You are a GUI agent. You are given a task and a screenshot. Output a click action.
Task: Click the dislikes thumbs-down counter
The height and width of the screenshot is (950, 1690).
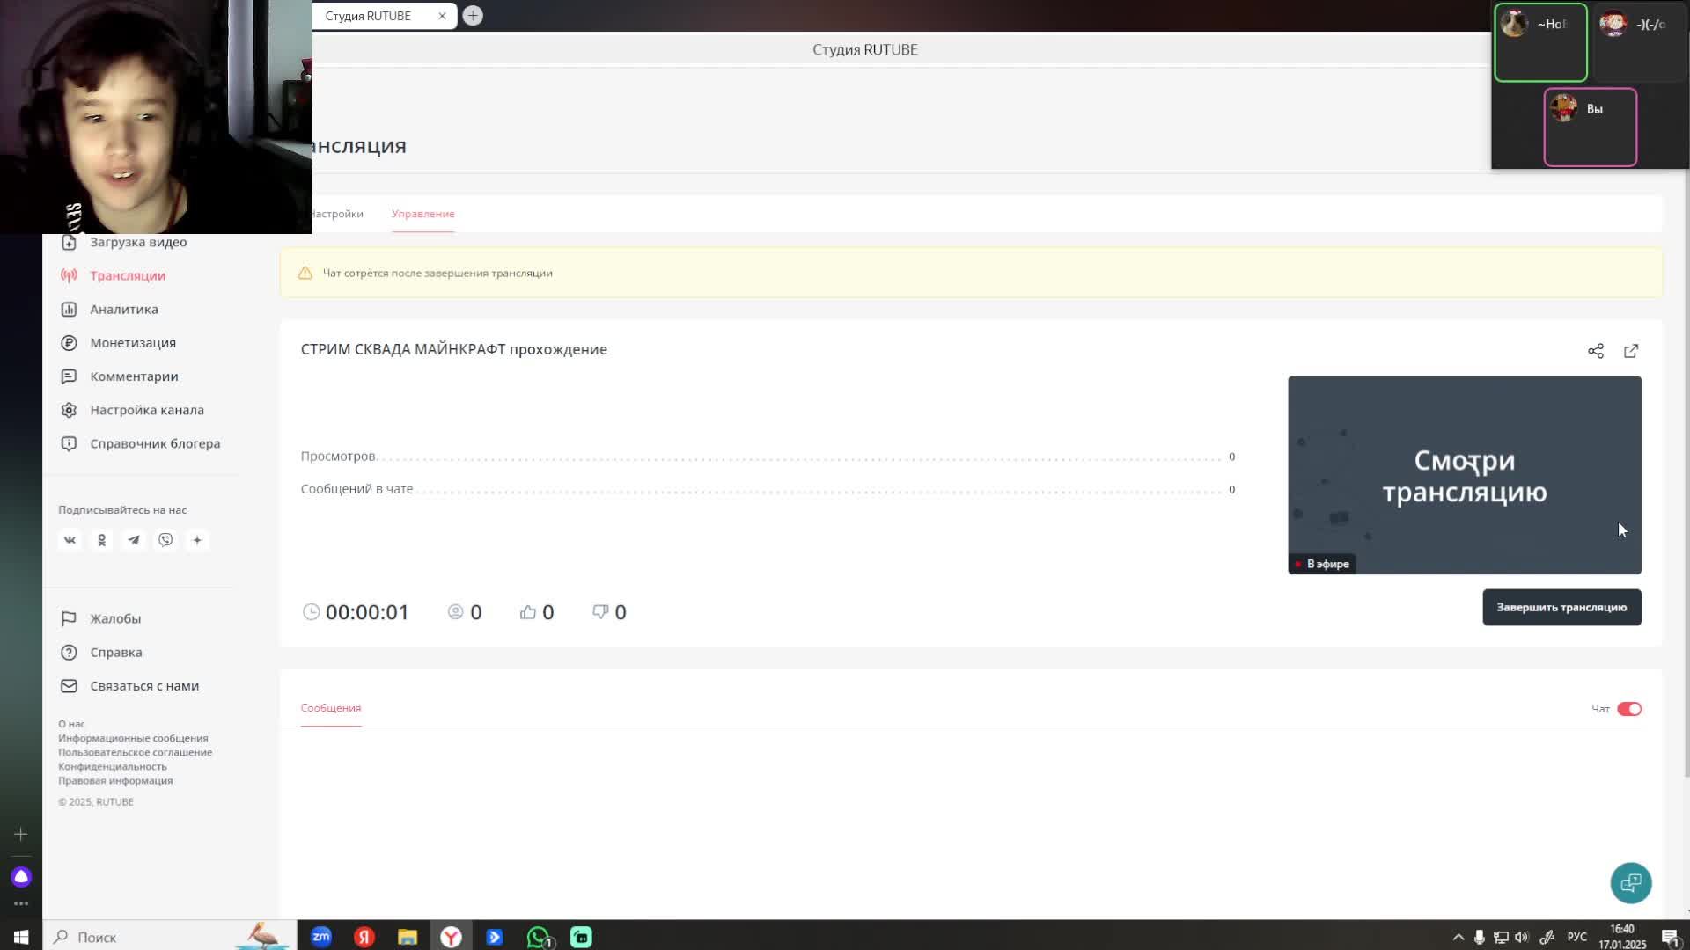pos(609,612)
